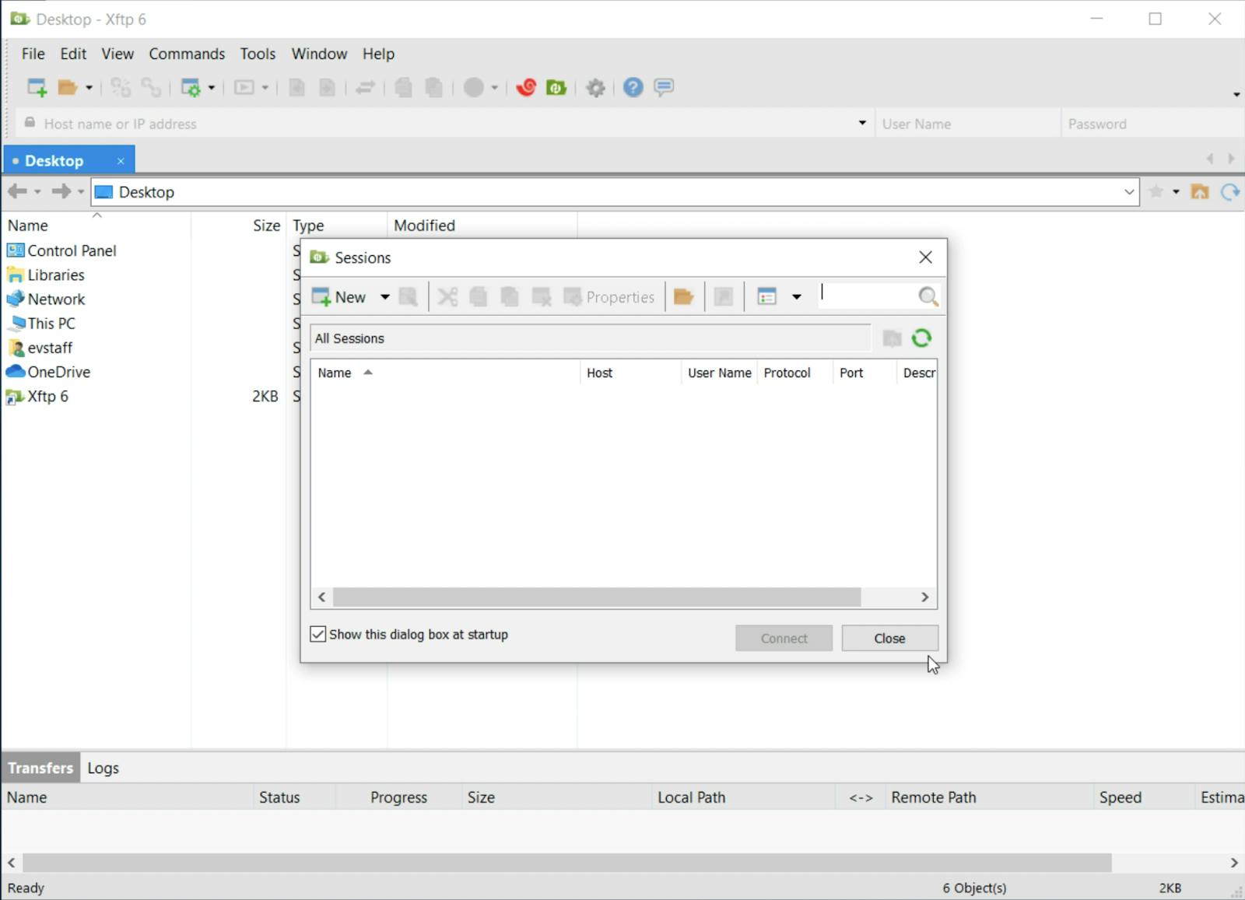Click the view mode icon in Sessions toolbar
Screen dimensions: 1245x900
[x=766, y=297]
